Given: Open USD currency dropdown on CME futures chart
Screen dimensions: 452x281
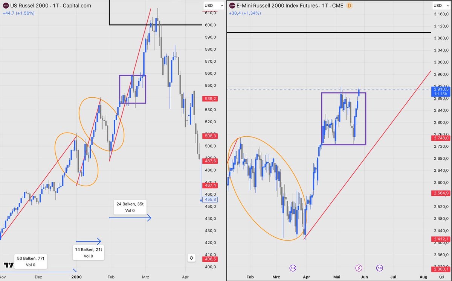Looking at the screenshot, I should 441,6.
